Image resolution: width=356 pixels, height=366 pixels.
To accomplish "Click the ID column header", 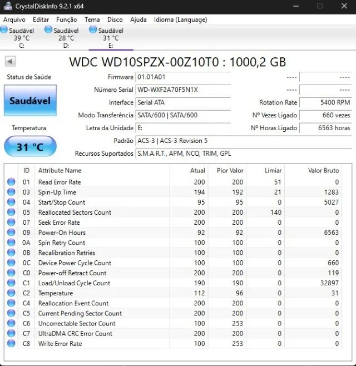I will coord(26,170).
